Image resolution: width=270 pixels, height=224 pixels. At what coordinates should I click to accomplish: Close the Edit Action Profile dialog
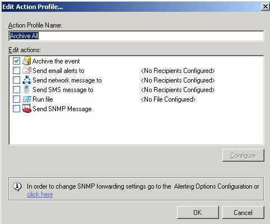coord(265,7)
